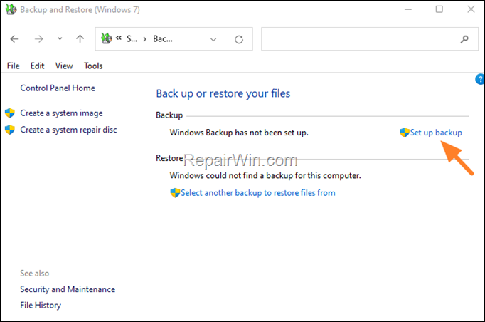Open the address bar history dropdown
The width and height of the screenshot is (485, 322).
213,39
